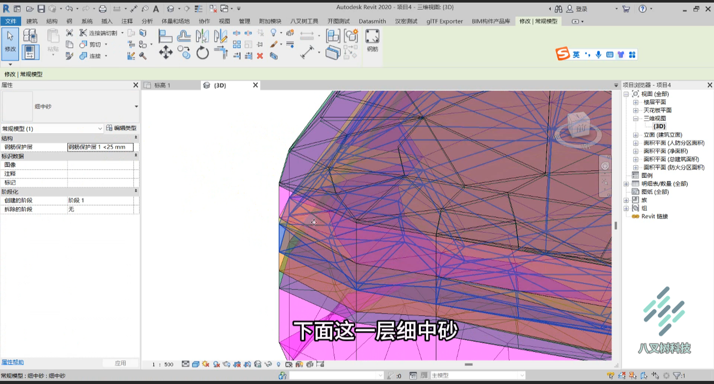Click the ViewCube in the 3D view
The height and width of the screenshot is (384, 714).
click(x=579, y=125)
